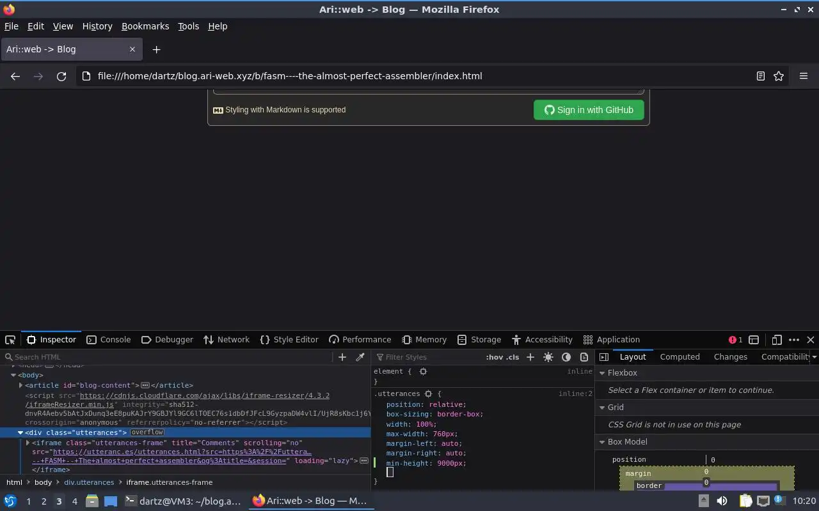Viewport: 819px width, 511px height.
Task: Toggle the .cls classes panel
Action: tap(513, 357)
